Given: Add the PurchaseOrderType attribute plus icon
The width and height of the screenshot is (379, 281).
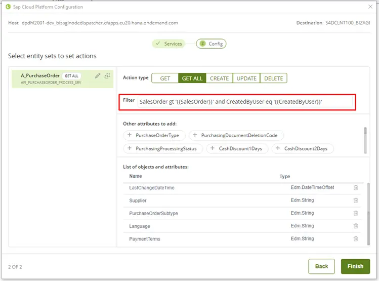Looking at the screenshot, I should [x=130, y=135].
